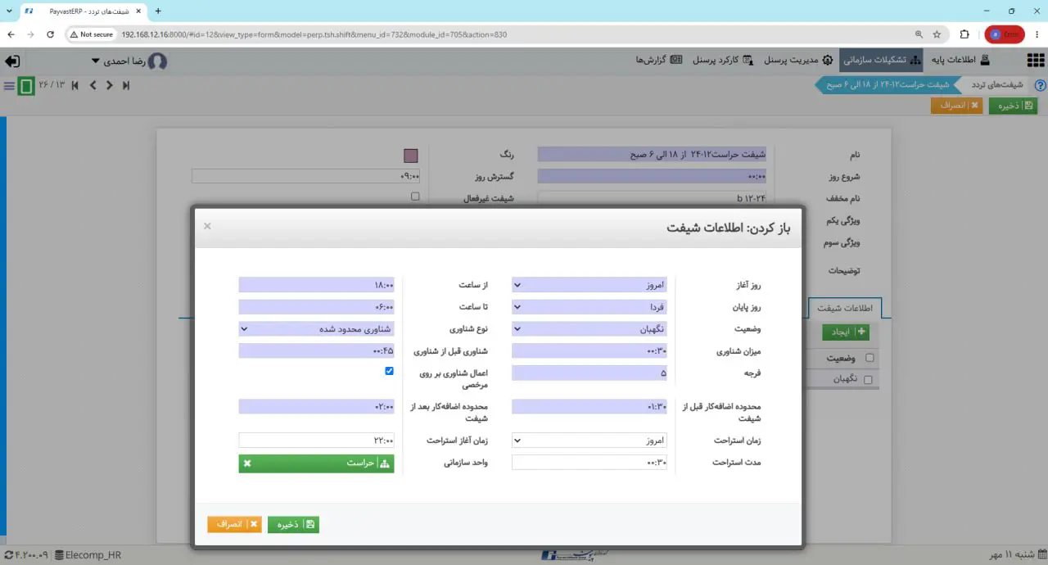Image resolution: width=1048 pixels, height=565 pixels.
Task: Open the وضعیت dropdown showing نگهبان
Action: [x=589, y=328]
